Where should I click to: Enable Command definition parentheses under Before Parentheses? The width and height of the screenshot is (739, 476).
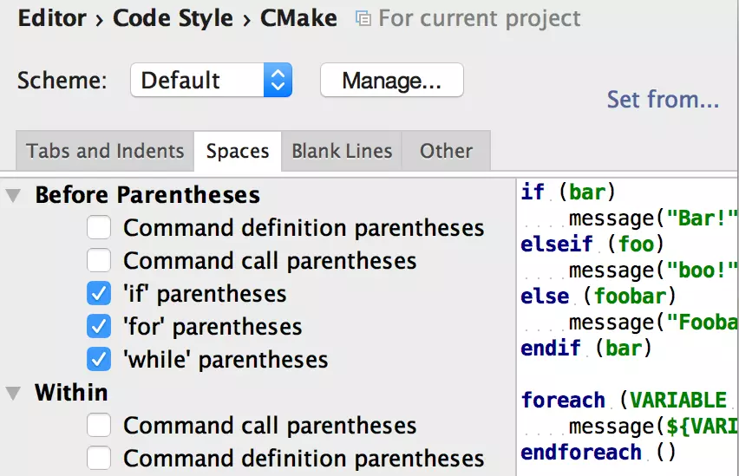(x=99, y=228)
